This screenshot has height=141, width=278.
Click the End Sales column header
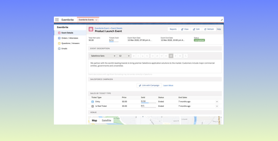pos(182,98)
